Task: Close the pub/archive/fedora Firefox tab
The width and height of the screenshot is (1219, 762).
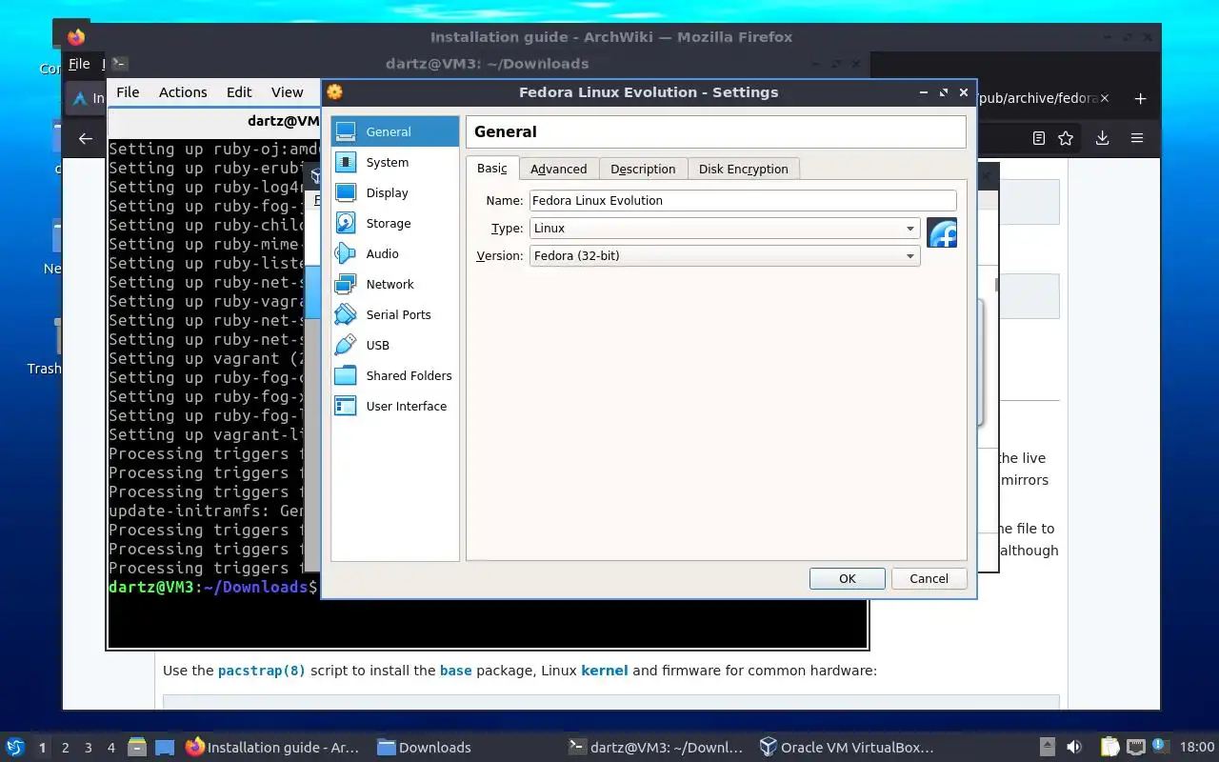Action: [1105, 98]
